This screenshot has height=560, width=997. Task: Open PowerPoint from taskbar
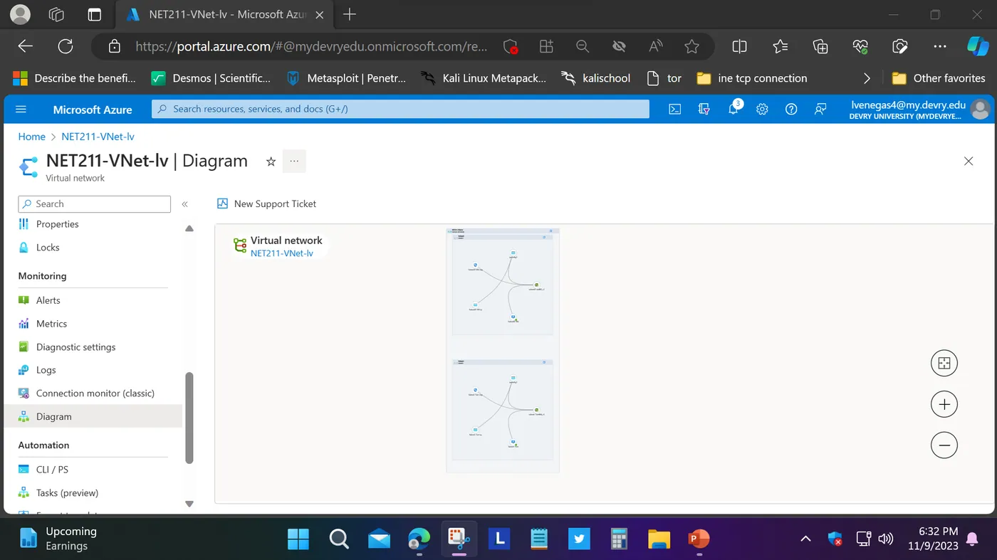click(699, 539)
